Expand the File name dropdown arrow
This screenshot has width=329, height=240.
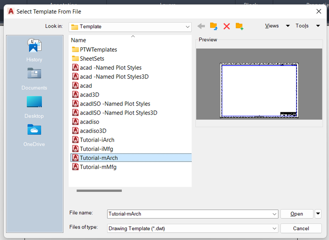pos(274,214)
